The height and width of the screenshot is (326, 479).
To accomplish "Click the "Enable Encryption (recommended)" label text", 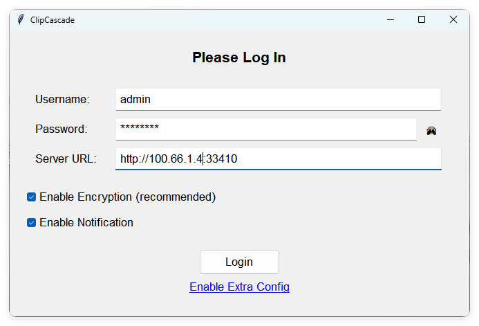I will click(128, 197).
